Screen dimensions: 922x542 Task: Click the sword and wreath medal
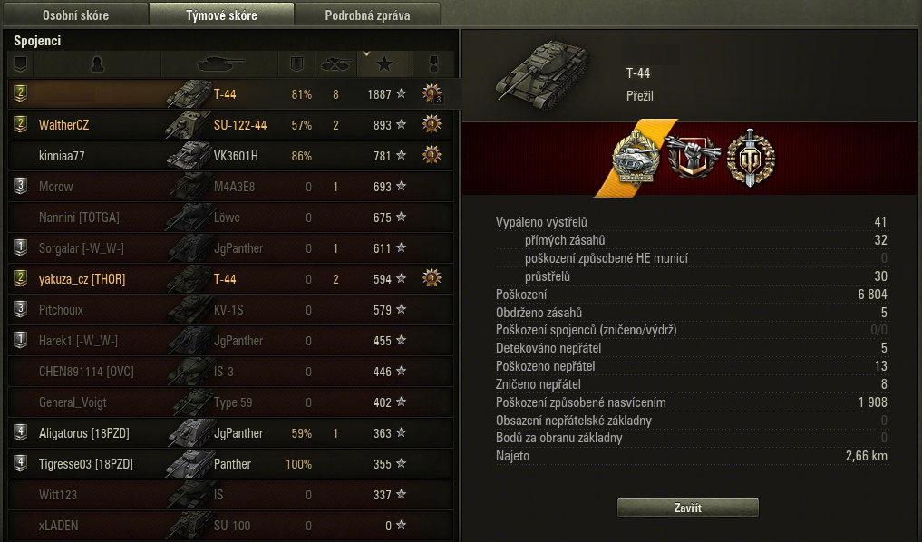point(751,158)
